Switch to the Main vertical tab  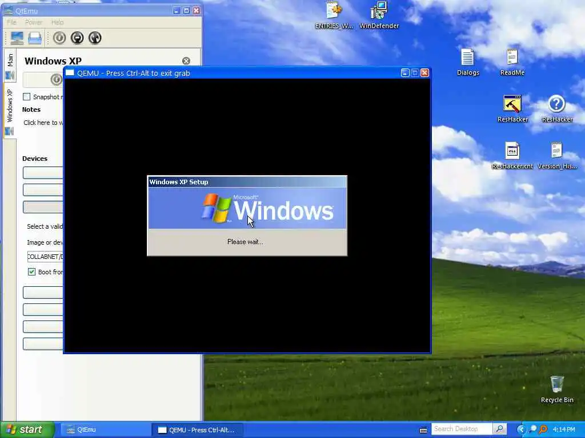tap(10, 66)
